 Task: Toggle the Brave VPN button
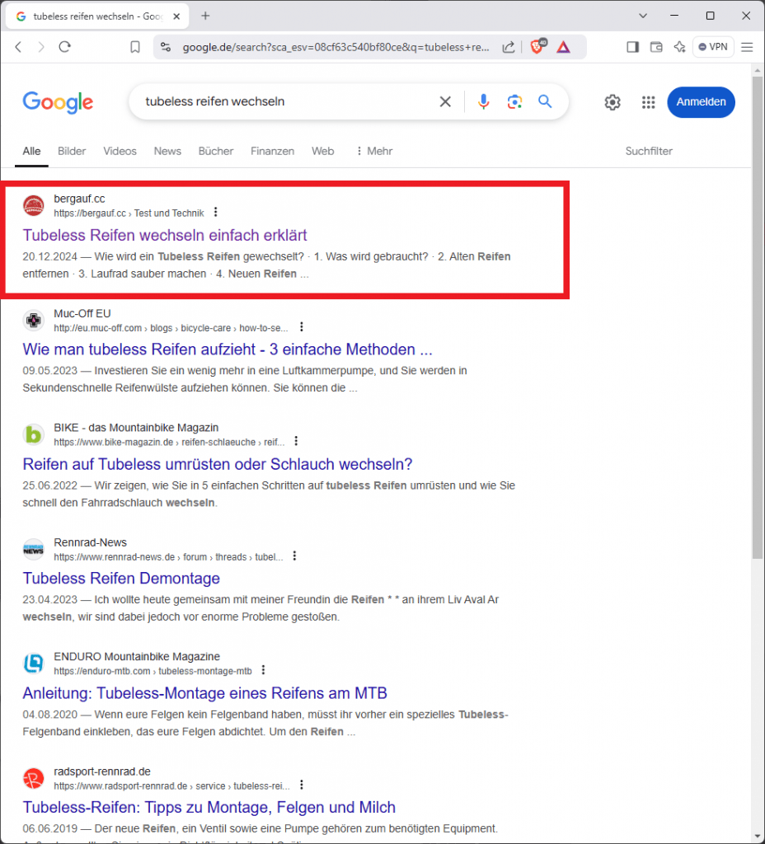click(x=713, y=47)
